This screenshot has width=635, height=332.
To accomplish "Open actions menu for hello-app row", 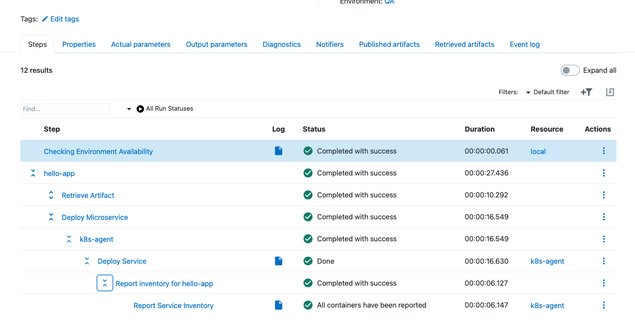I will coord(604,173).
